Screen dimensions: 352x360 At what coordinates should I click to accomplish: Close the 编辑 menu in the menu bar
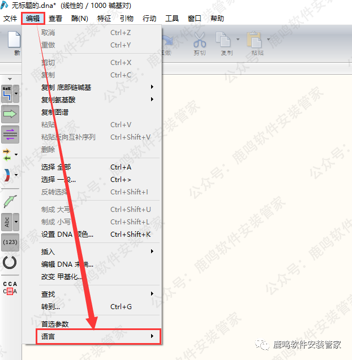tap(33, 18)
